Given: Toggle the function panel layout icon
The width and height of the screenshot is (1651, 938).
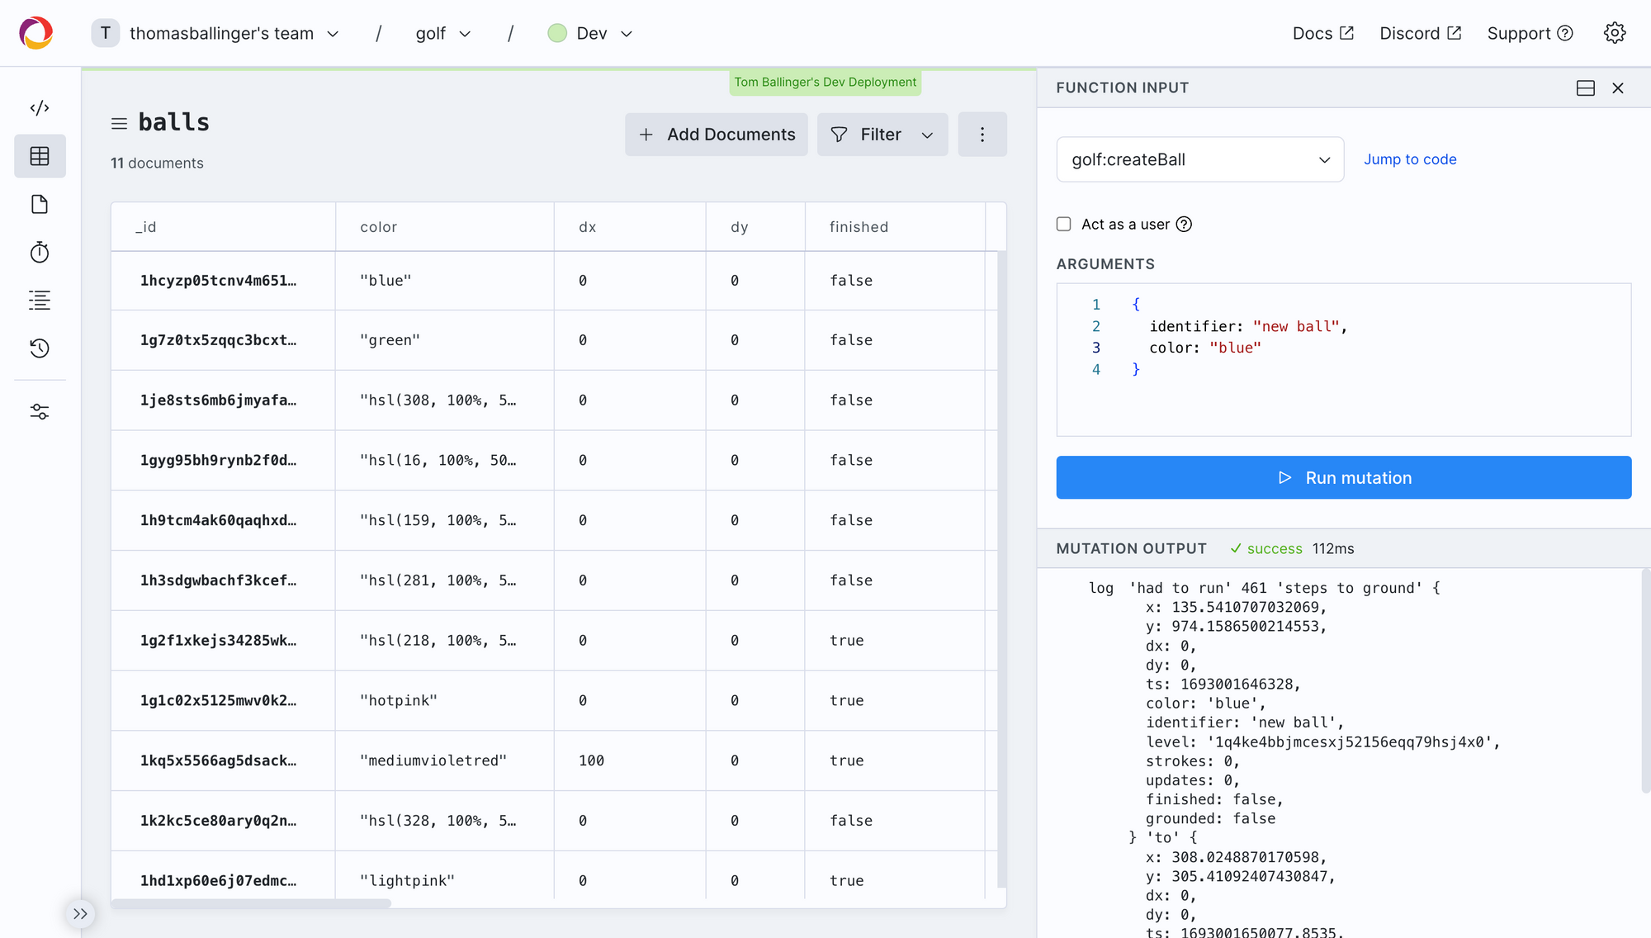Looking at the screenshot, I should click(1585, 88).
